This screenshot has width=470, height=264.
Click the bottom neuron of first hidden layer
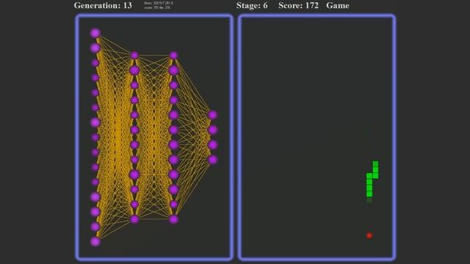point(134,219)
